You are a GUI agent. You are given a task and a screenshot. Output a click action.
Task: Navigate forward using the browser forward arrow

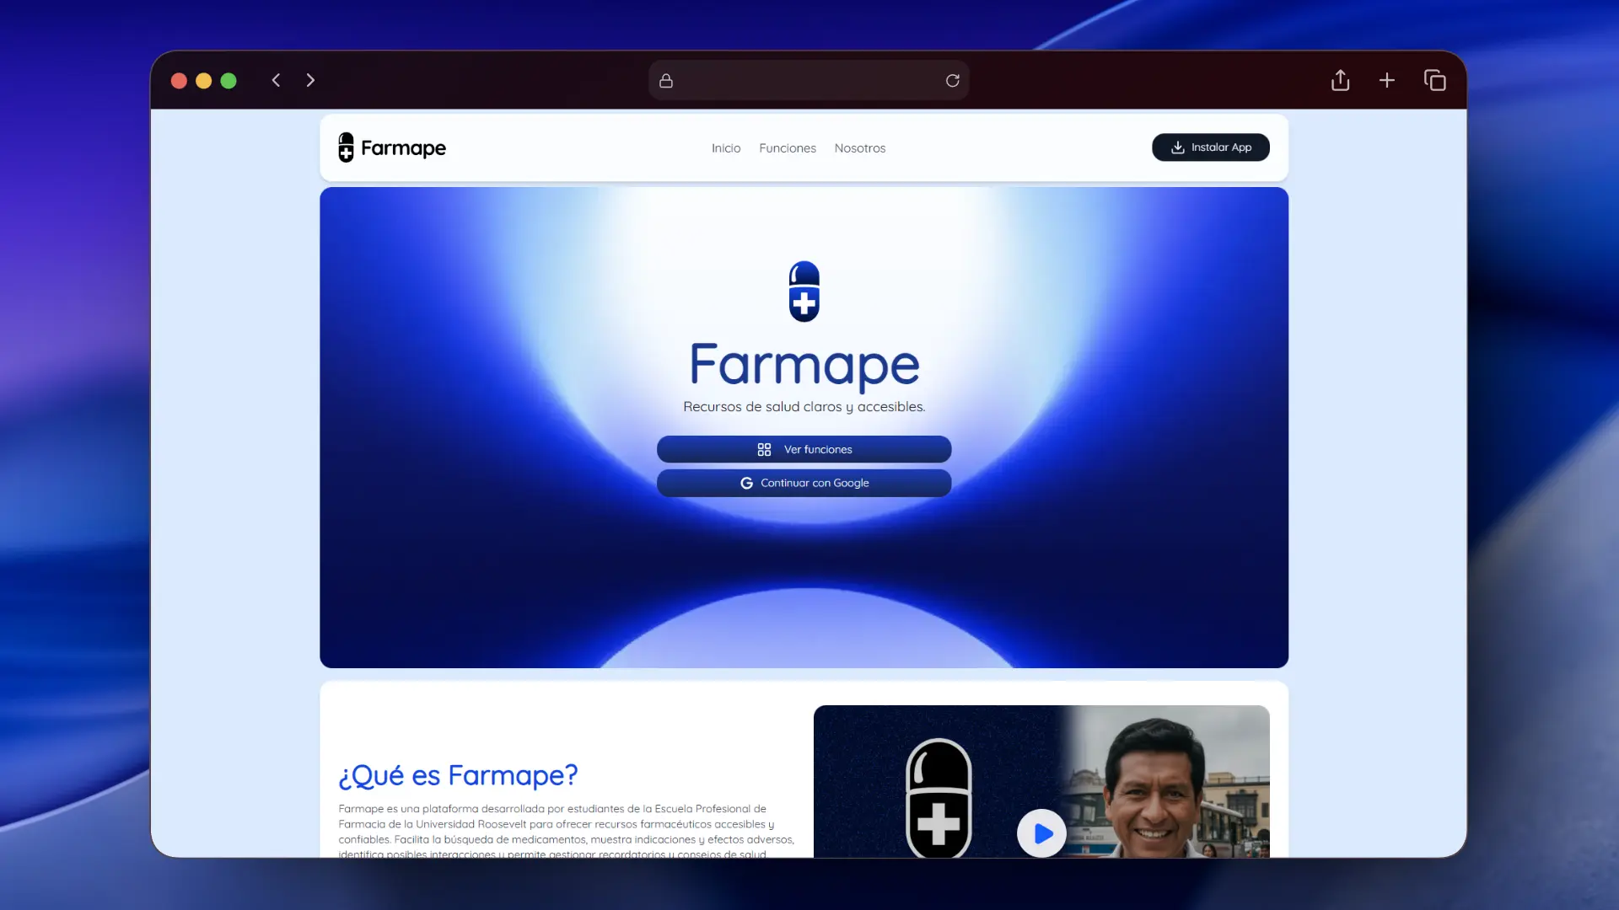point(310,80)
